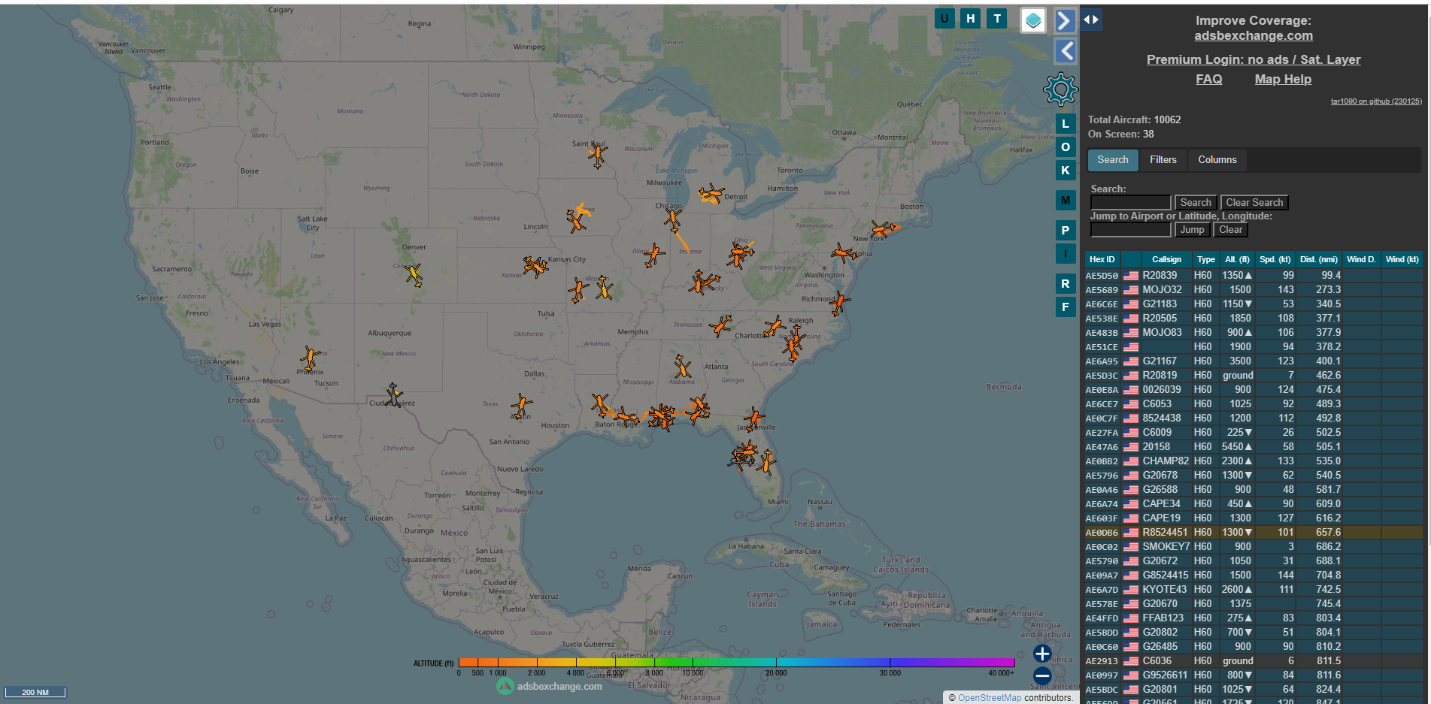Toggle the I map button
This screenshot has width=1431, height=704.
(x=1066, y=254)
